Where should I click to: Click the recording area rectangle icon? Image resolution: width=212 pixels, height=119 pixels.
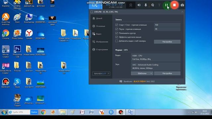pyautogui.click(x=91, y=12)
